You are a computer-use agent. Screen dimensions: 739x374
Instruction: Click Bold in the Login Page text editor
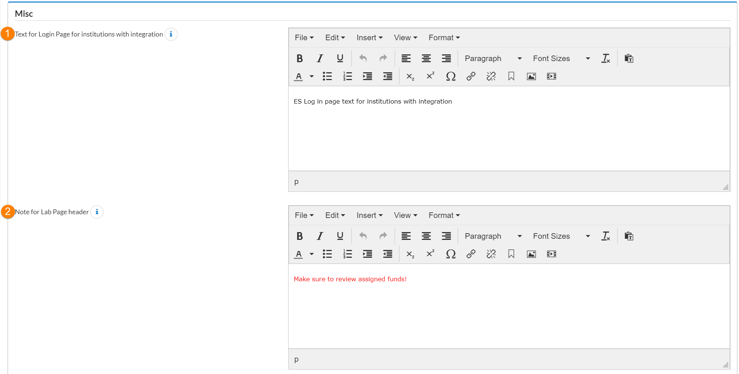pyautogui.click(x=299, y=58)
